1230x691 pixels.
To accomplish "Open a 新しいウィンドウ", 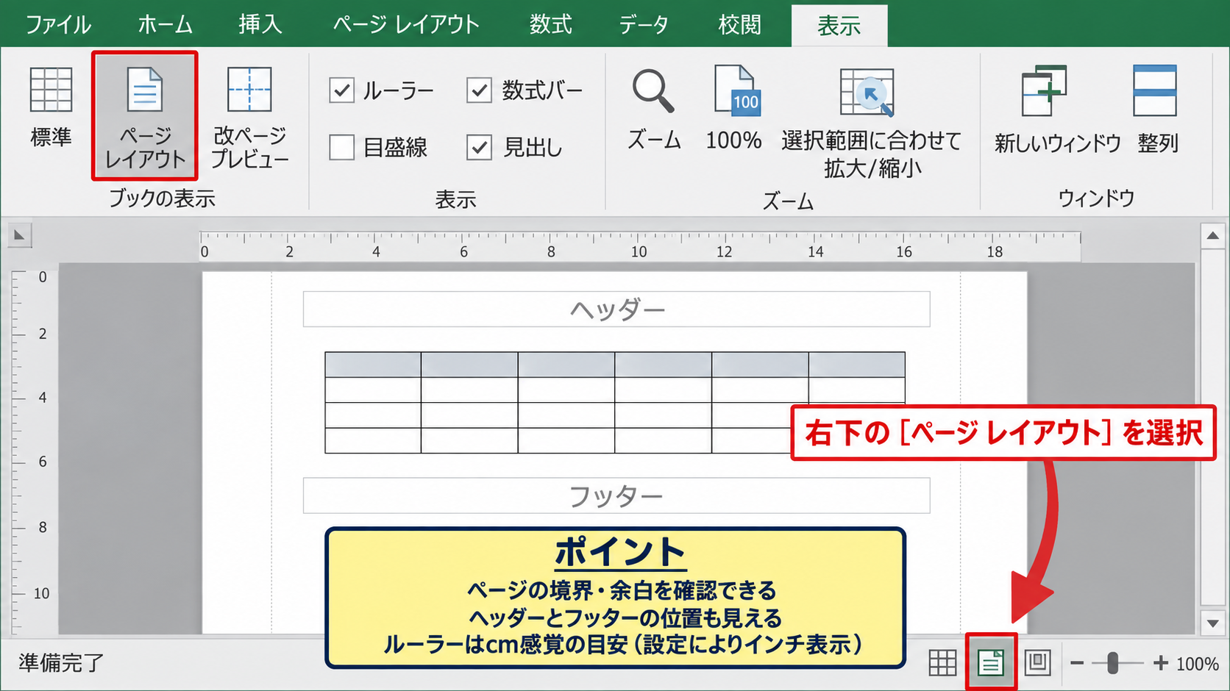I will pos(1057,110).
